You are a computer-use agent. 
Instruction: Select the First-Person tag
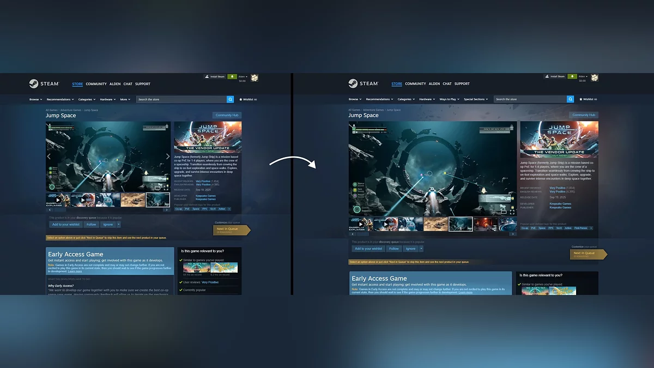[580, 228]
